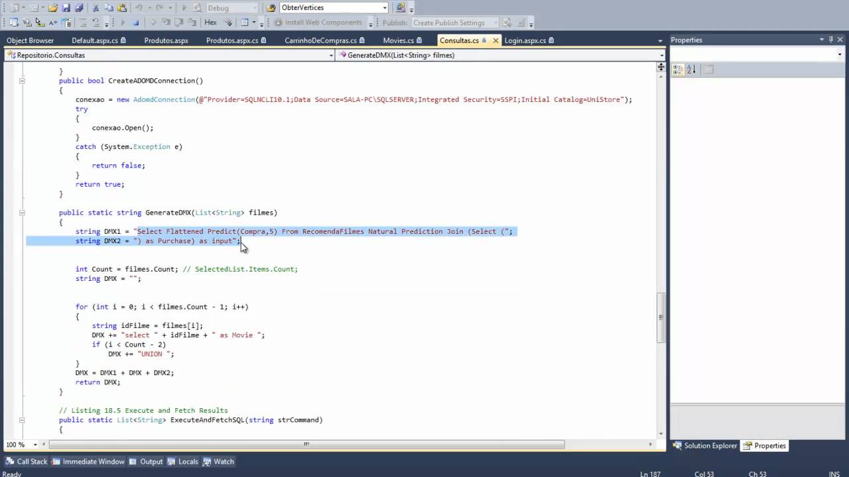Select the Properties tab at bottom right
The height and width of the screenshot is (477, 849).
pos(764,446)
